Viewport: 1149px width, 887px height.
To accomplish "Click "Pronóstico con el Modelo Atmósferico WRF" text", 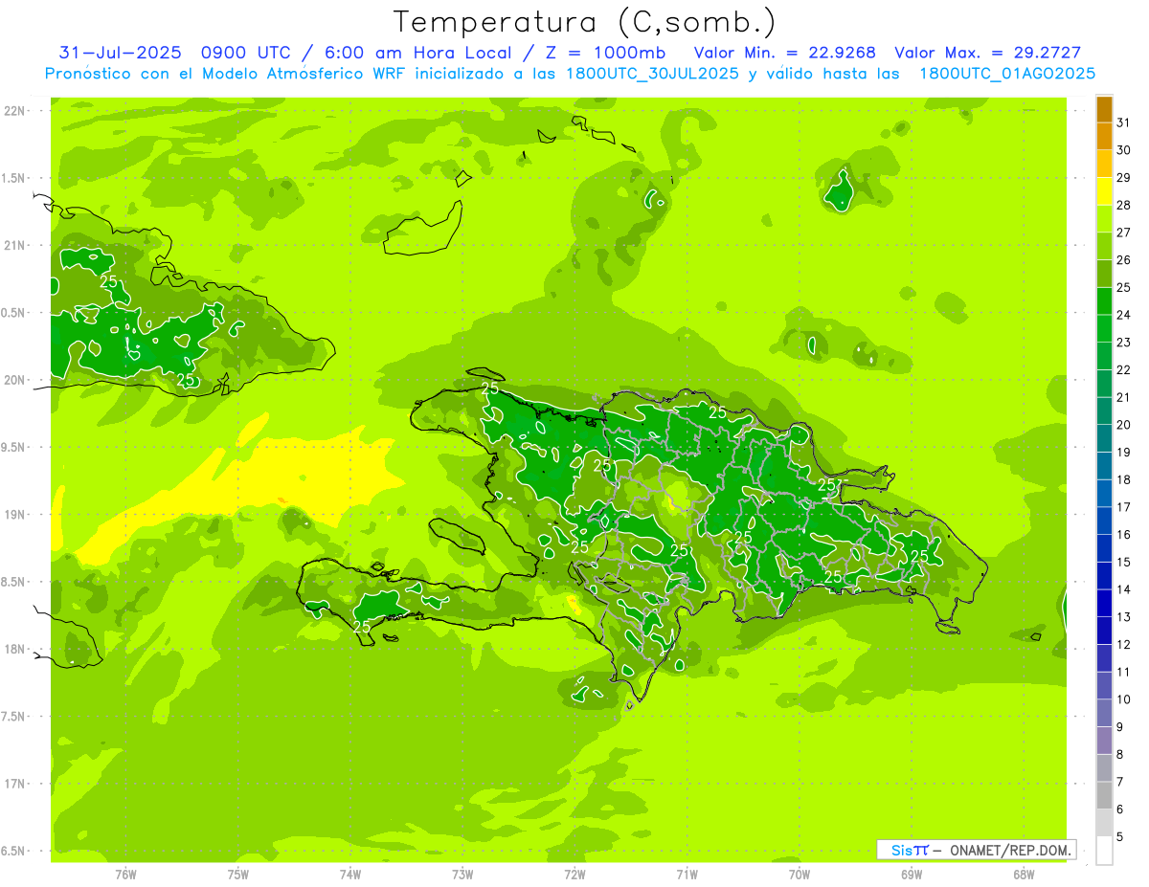I will coord(227,74).
